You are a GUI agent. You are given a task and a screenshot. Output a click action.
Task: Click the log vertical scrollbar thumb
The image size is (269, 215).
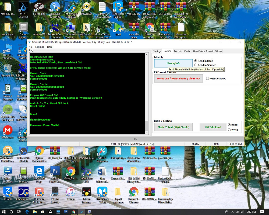(x=147, y=126)
